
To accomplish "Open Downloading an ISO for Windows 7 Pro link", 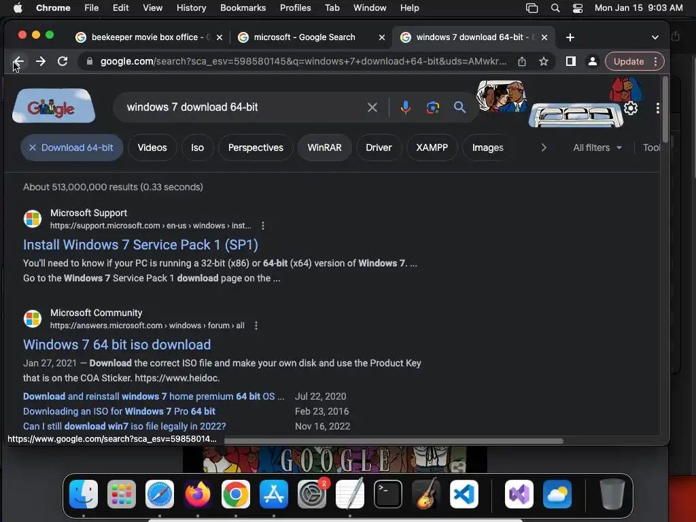I will click(119, 411).
